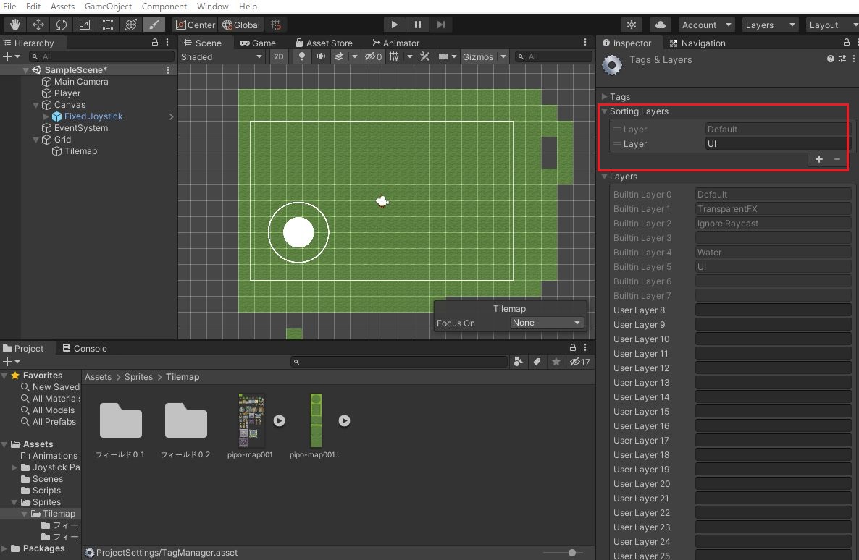Click the Project search field
The height and width of the screenshot is (560, 859).
click(399, 362)
